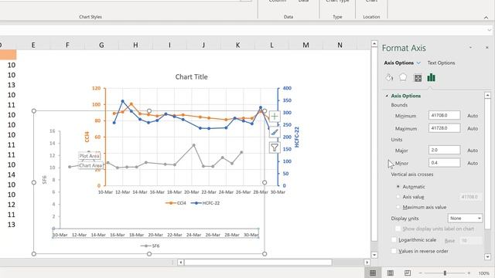Edit Maximum bound field 41728.0
495x278 pixels.
pos(444,128)
